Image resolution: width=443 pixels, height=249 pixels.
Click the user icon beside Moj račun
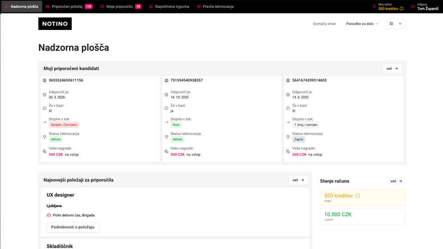point(374,6)
